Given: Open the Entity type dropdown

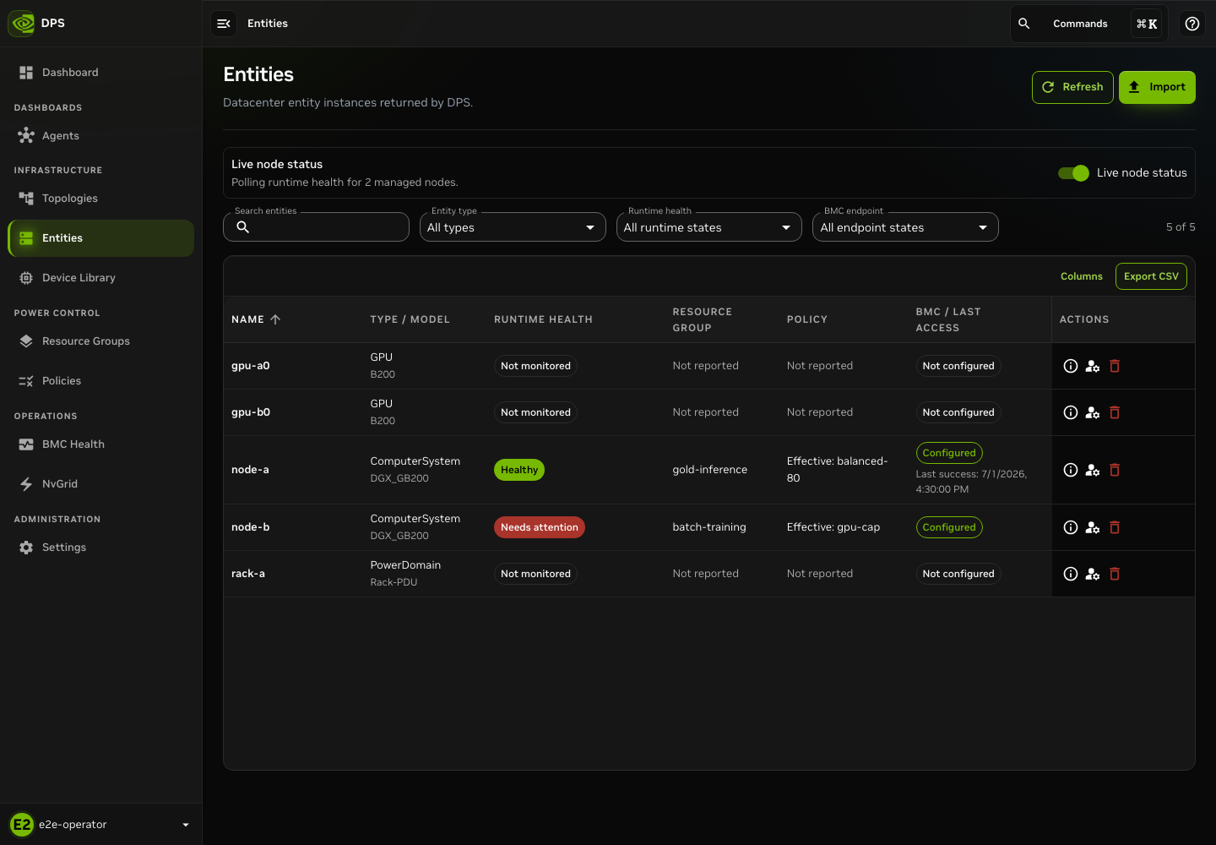Looking at the screenshot, I should pos(513,227).
